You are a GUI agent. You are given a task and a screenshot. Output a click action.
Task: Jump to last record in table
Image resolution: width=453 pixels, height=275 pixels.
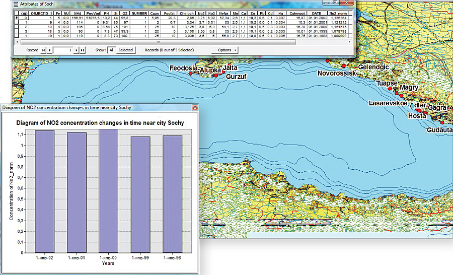(83, 50)
